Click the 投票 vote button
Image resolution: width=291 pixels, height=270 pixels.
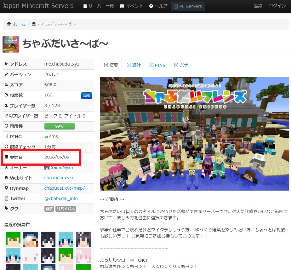[x=87, y=95]
